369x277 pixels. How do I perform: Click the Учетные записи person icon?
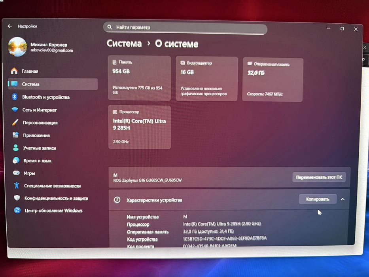16,148
